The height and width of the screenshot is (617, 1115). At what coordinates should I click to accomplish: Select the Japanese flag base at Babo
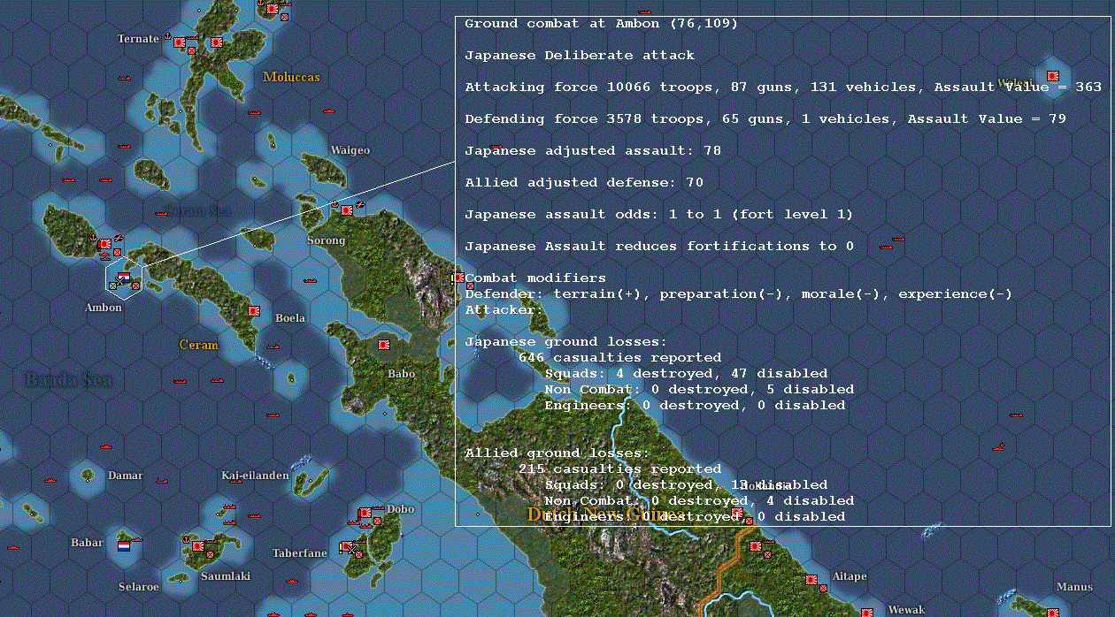pyautogui.click(x=385, y=345)
